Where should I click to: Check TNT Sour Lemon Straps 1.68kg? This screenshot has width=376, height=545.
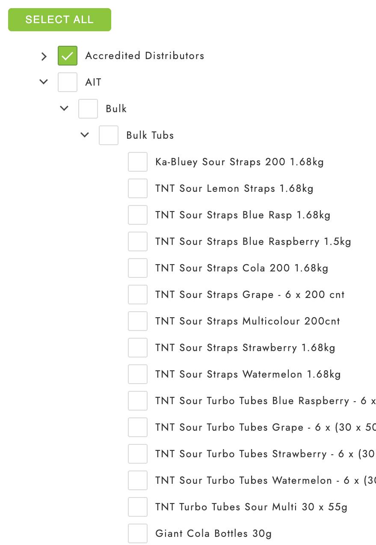point(138,188)
